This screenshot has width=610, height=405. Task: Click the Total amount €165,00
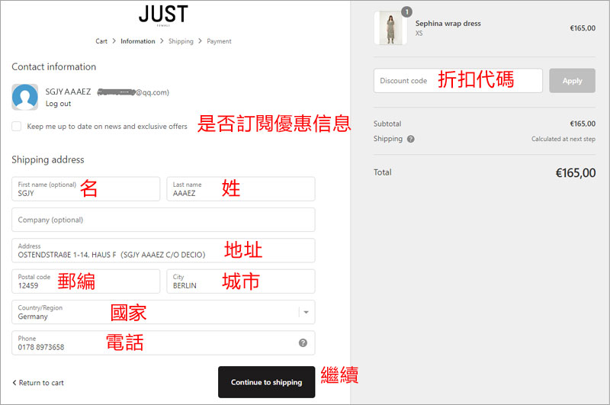[576, 172]
